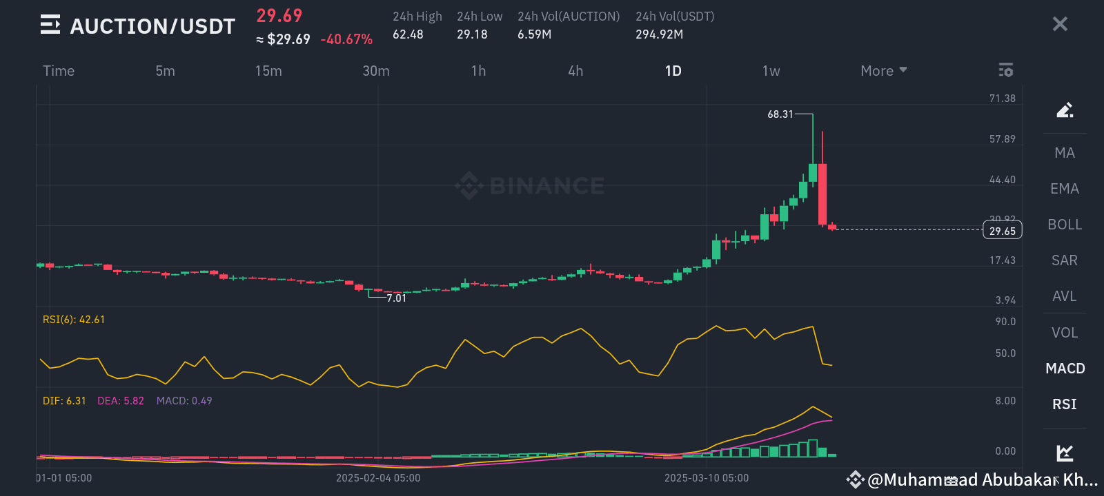Click the DEA: 5.82 value
This screenshot has width=1104, height=496.
[121, 401]
